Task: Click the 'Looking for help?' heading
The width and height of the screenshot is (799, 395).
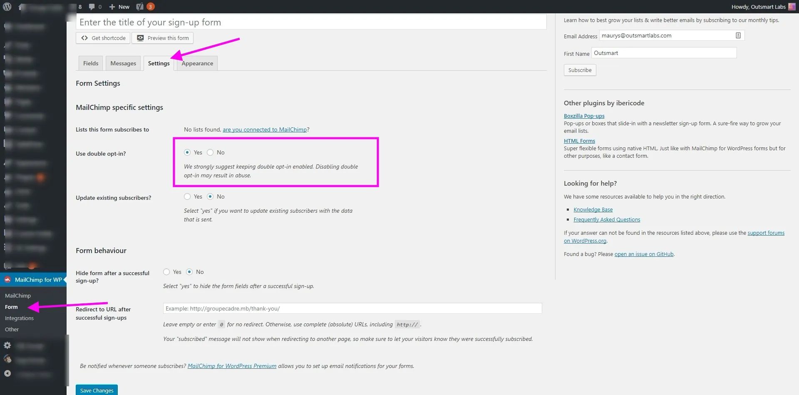Action: [x=590, y=183]
